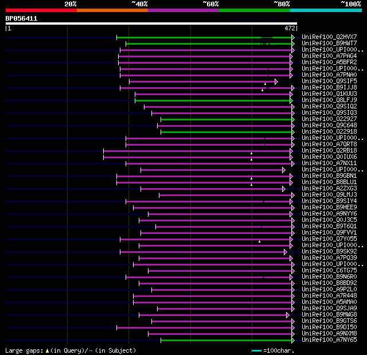Select the UniRef100_B9T6Q1 label
367x355 pixels.
click(x=329, y=227)
